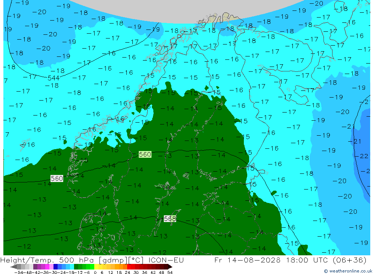The width and height of the screenshot is (374, 274).
Task: Click the '[°C]' unit text
Action: pyautogui.click(x=136, y=260)
